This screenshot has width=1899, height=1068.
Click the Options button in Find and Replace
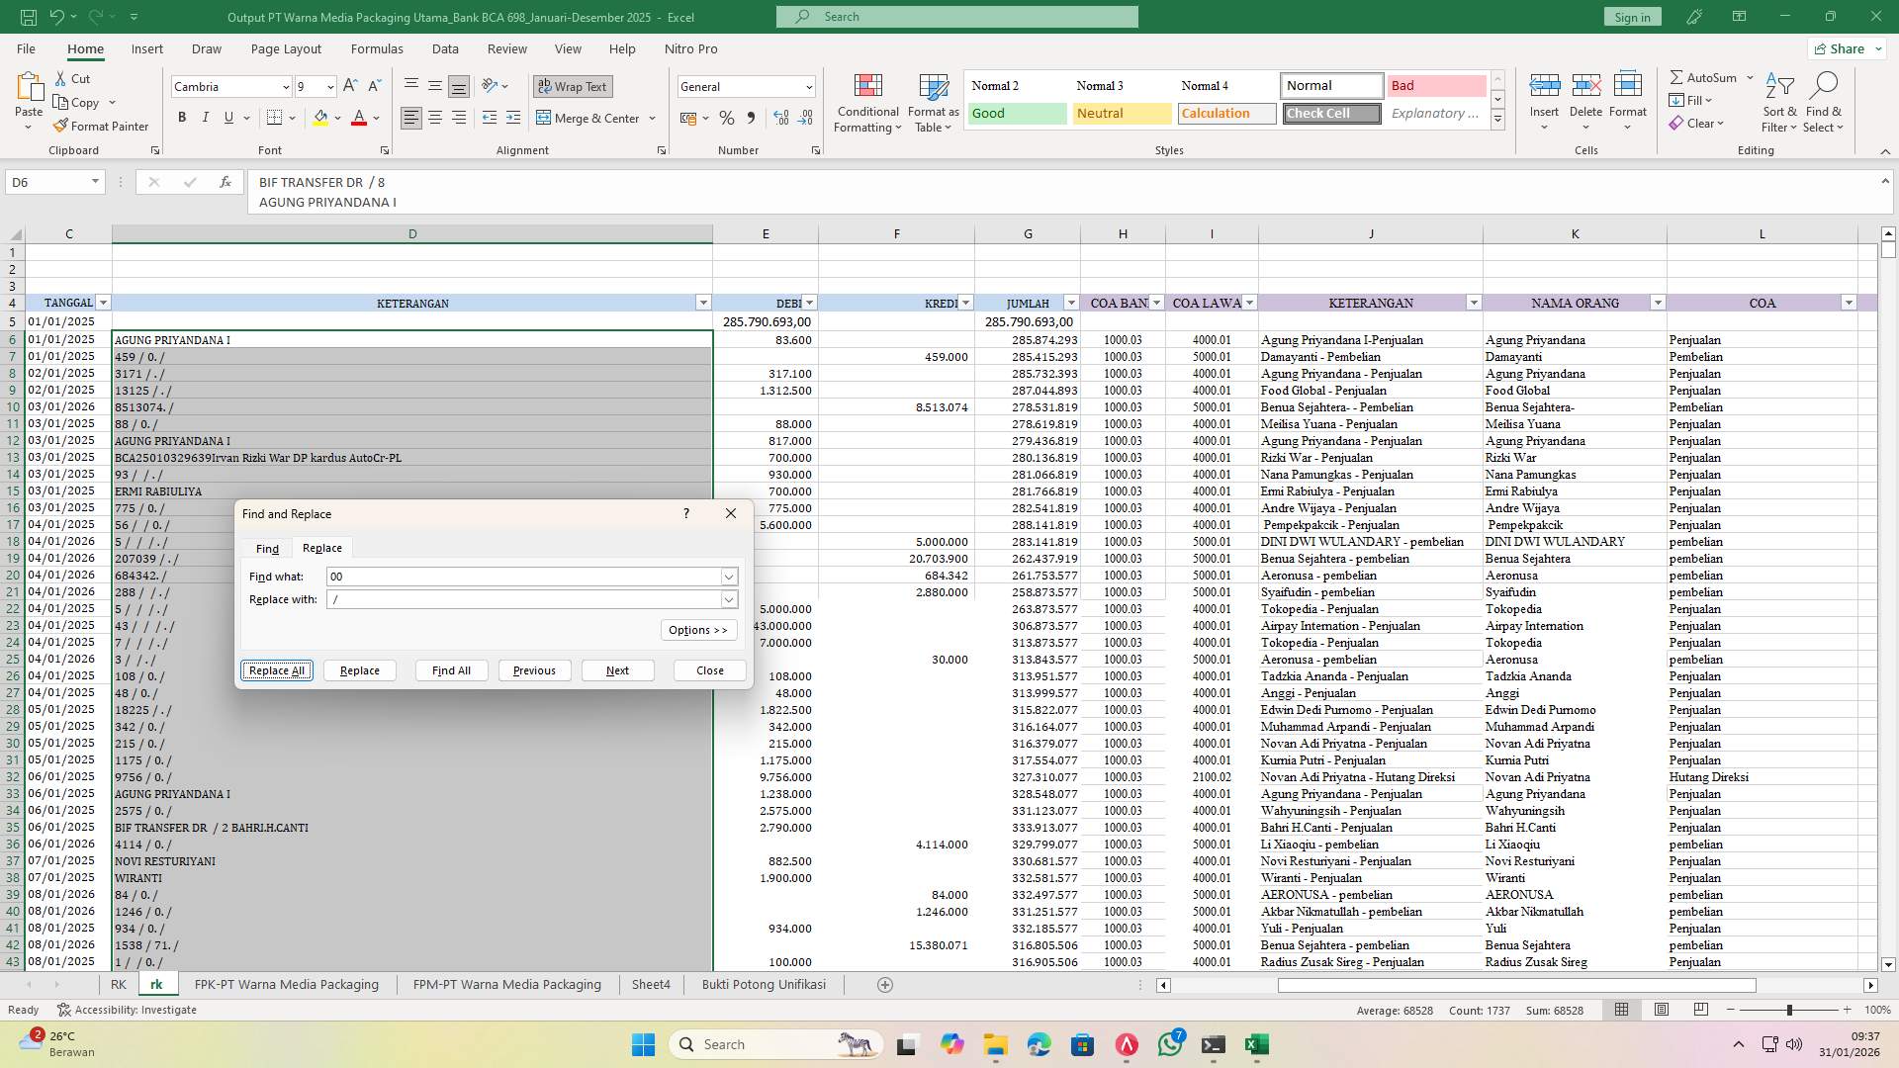click(x=698, y=629)
